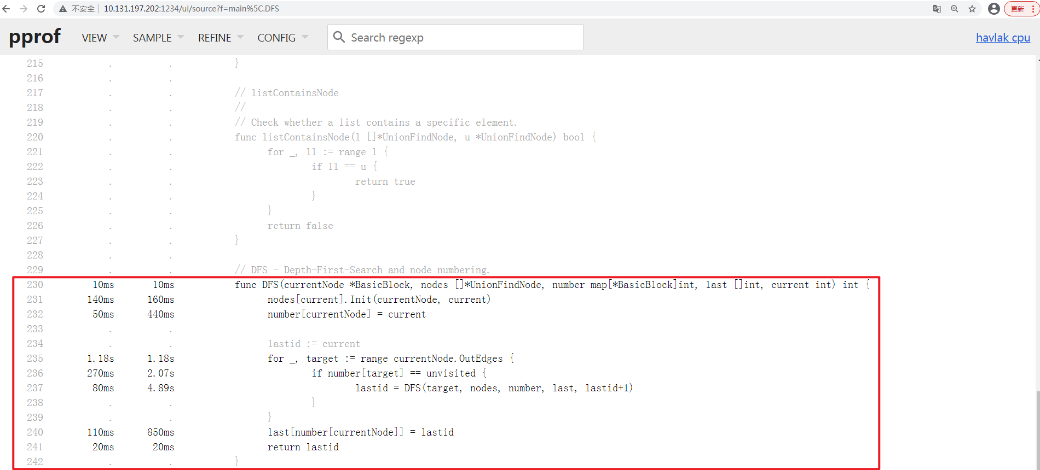
Task: Click the 270ms flat value on line 236
Action: (101, 373)
